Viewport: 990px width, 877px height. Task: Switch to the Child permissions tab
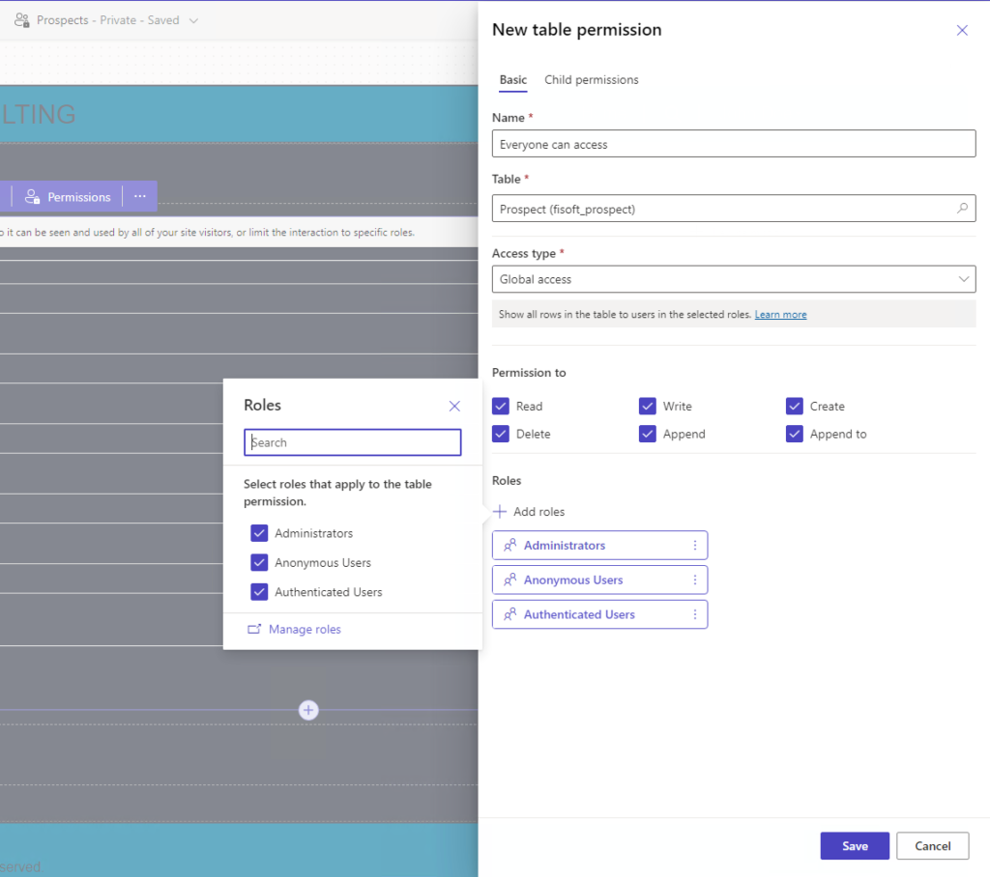click(591, 80)
